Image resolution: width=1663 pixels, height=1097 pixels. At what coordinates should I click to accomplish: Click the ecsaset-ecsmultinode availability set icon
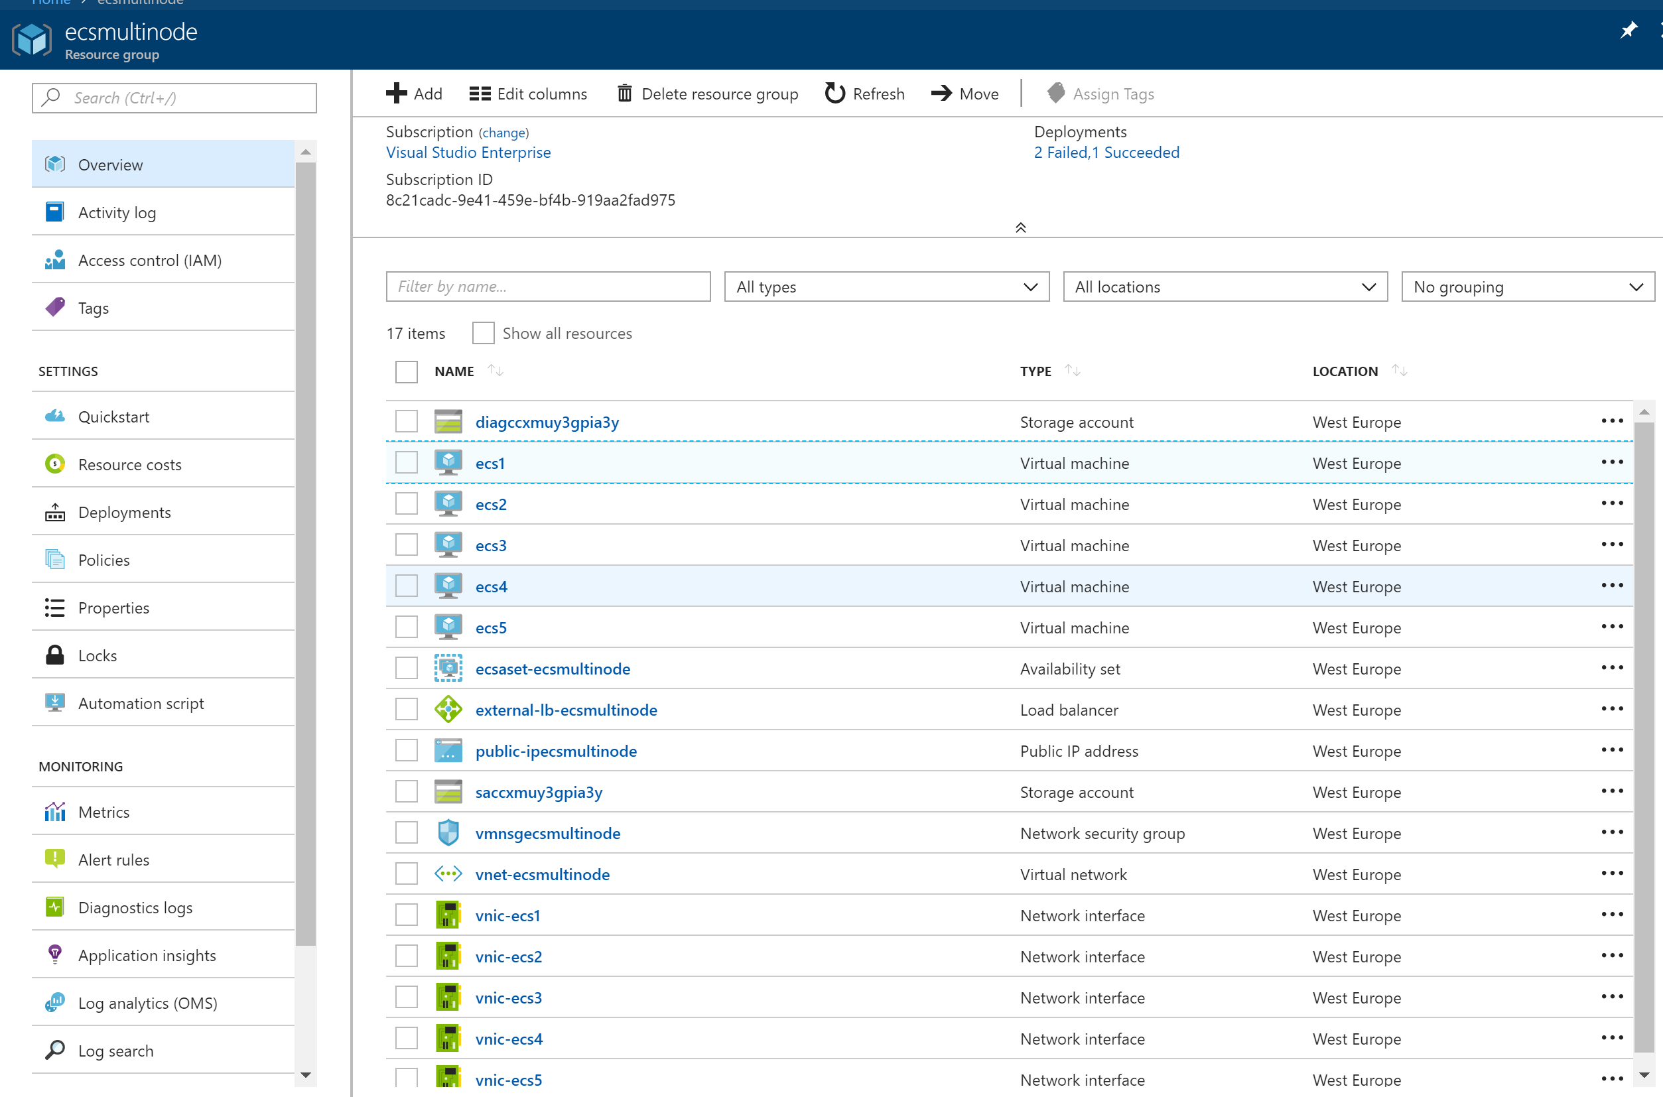(448, 668)
